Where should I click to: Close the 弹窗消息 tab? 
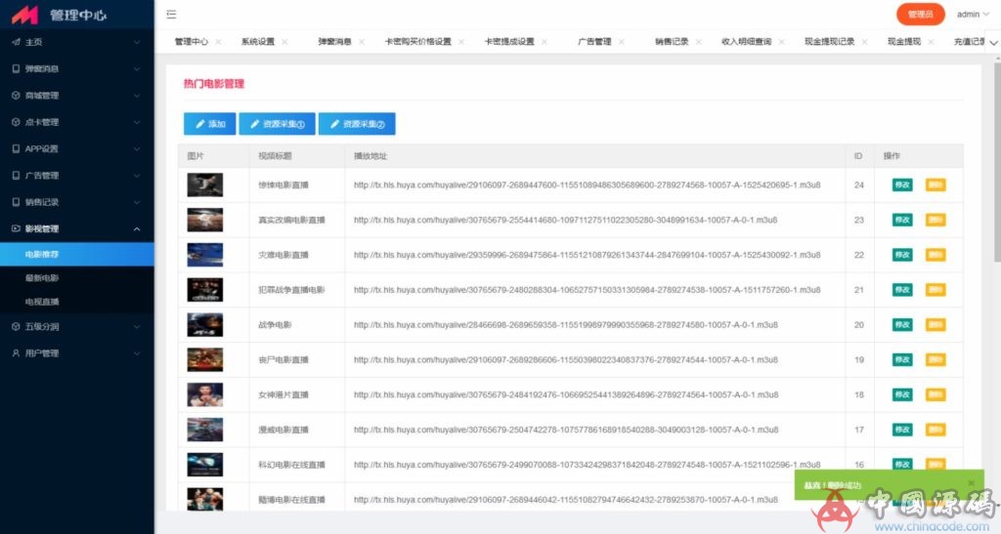click(362, 42)
